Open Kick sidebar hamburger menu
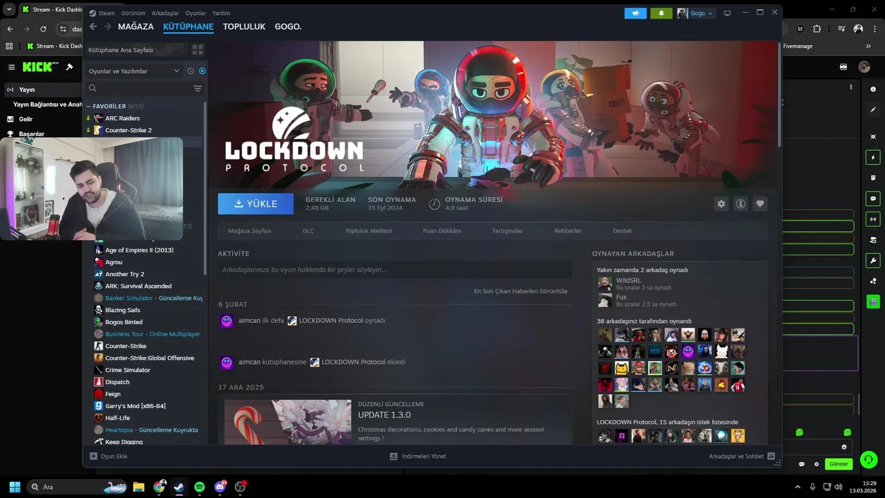Viewport: 885px width, 498px height. click(x=11, y=67)
